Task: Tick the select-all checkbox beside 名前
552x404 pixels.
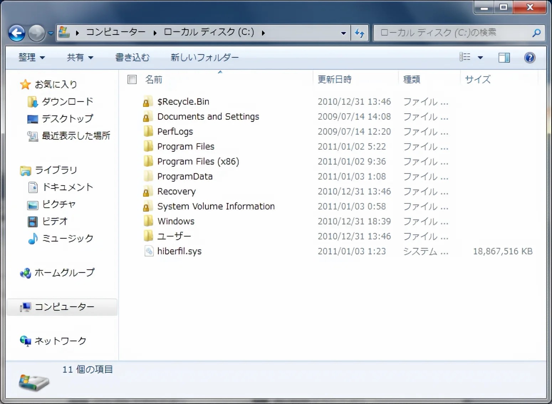Action: [x=132, y=79]
